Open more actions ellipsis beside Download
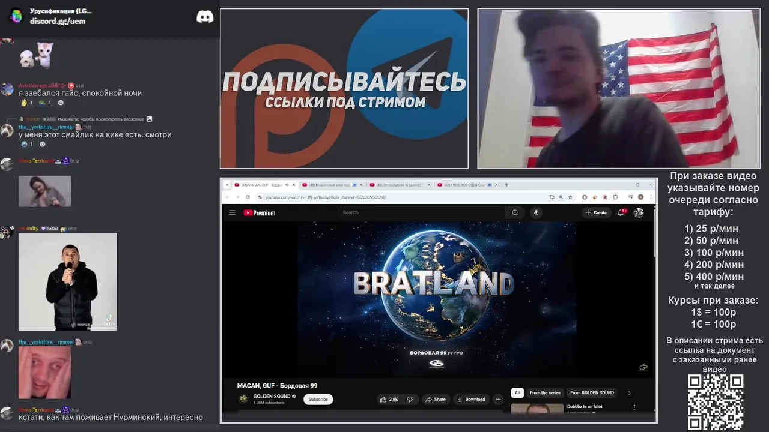769x432 pixels. pos(498,399)
